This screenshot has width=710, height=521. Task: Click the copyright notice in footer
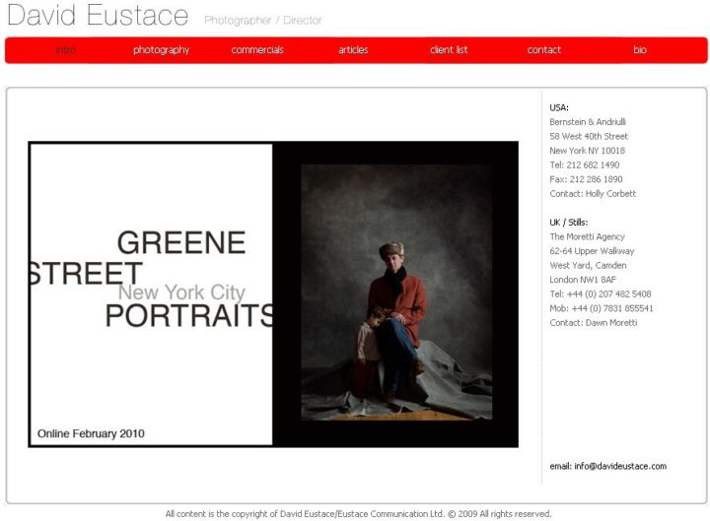click(x=358, y=514)
